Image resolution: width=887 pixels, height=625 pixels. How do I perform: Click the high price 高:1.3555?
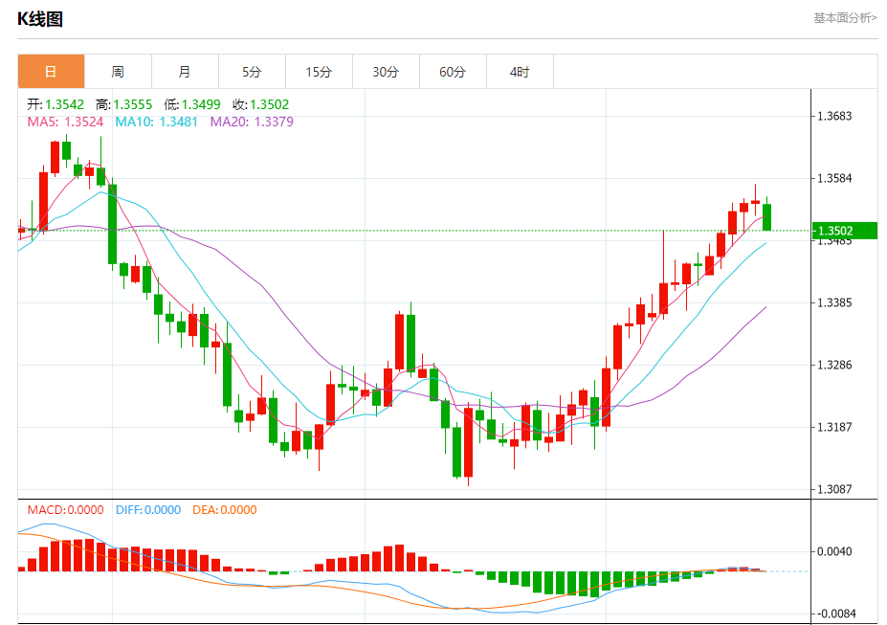[x=123, y=104]
